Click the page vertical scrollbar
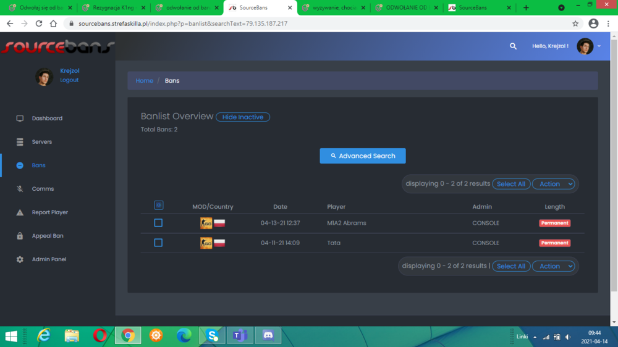 click(x=614, y=165)
